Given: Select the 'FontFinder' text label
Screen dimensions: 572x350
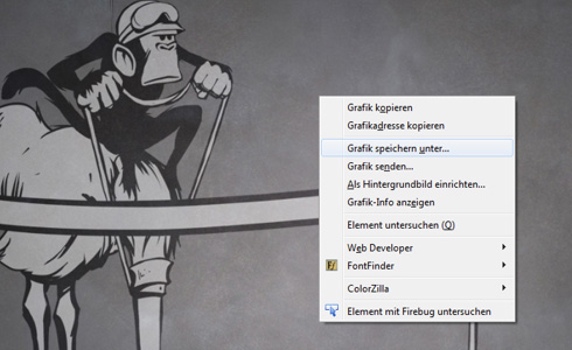Looking at the screenshot, I should coord(371,266).
